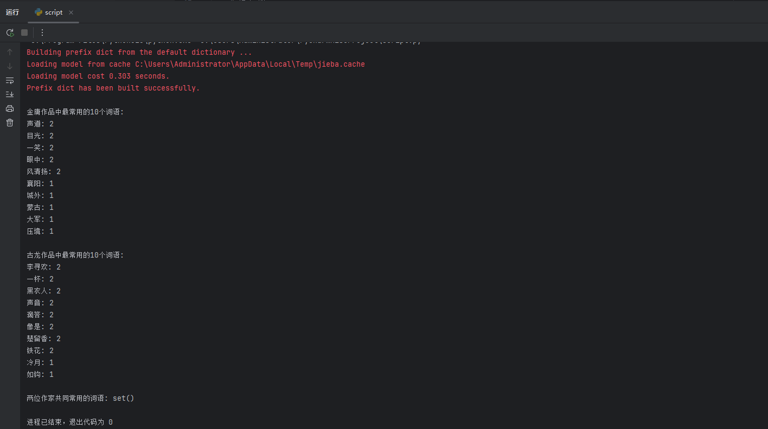Print the console output using printer icon
This screenshot has height=429, width=768.
(x=10, y=108)
